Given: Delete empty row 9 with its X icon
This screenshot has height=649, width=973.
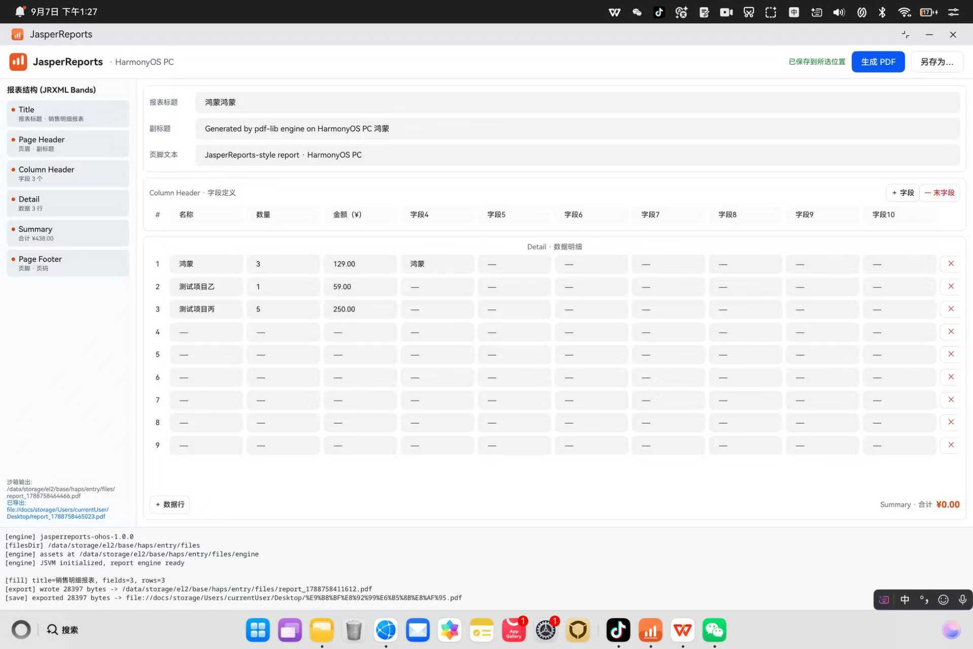Looking at the screenshot, I should pos(951,445).
